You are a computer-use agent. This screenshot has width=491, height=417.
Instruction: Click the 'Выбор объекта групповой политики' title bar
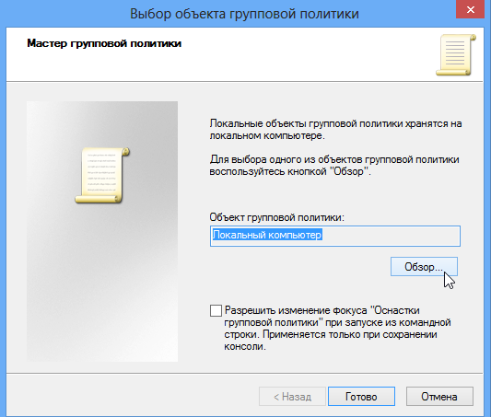(244, 14)
